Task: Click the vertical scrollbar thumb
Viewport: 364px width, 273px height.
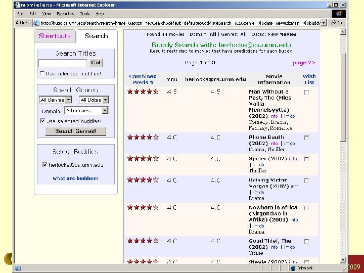Action: [x=343, y=97]
